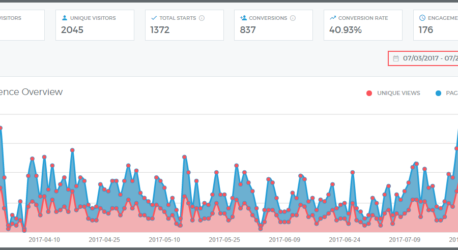458x250 pixels.
Task: Click the Unique Views legend label
Action: [x=398, y=93]
